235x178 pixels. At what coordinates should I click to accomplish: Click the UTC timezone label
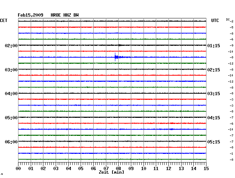point(215,21)
